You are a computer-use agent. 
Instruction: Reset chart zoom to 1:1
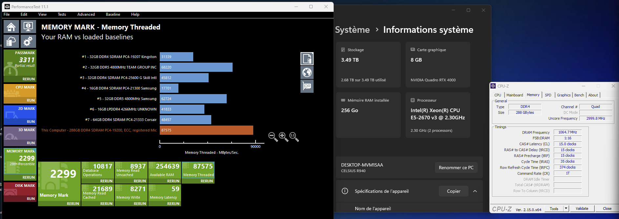point(294,137)
